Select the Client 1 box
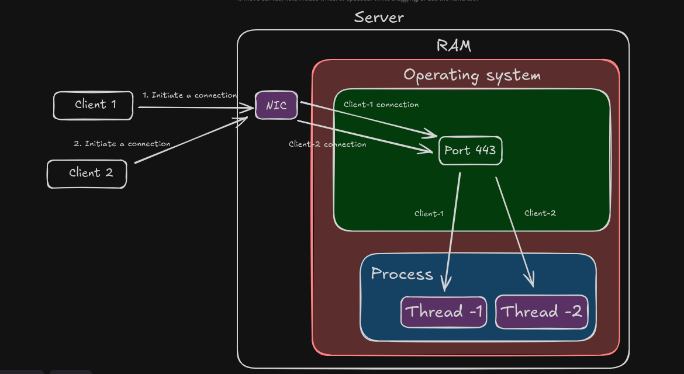Screen dimensions: 684x374 (93, 106)
